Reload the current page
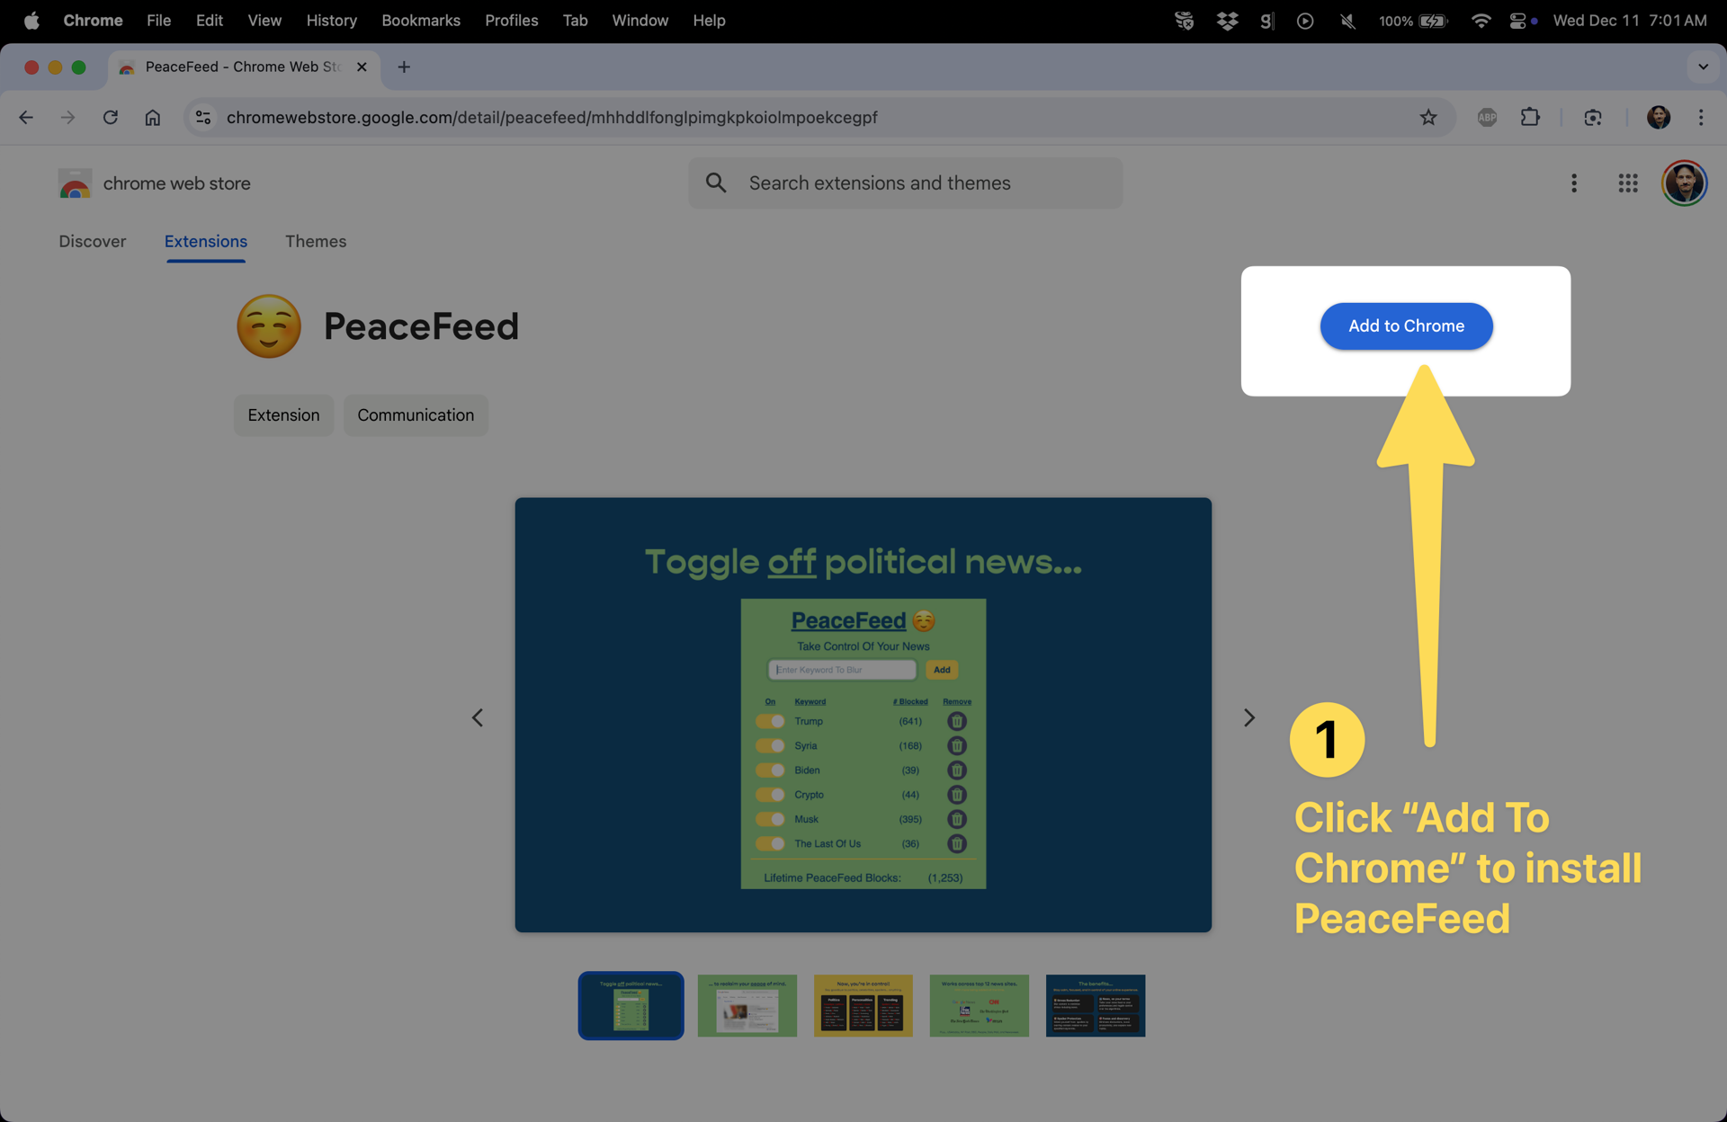1727x1122 pixels. [x=111, y=118]
